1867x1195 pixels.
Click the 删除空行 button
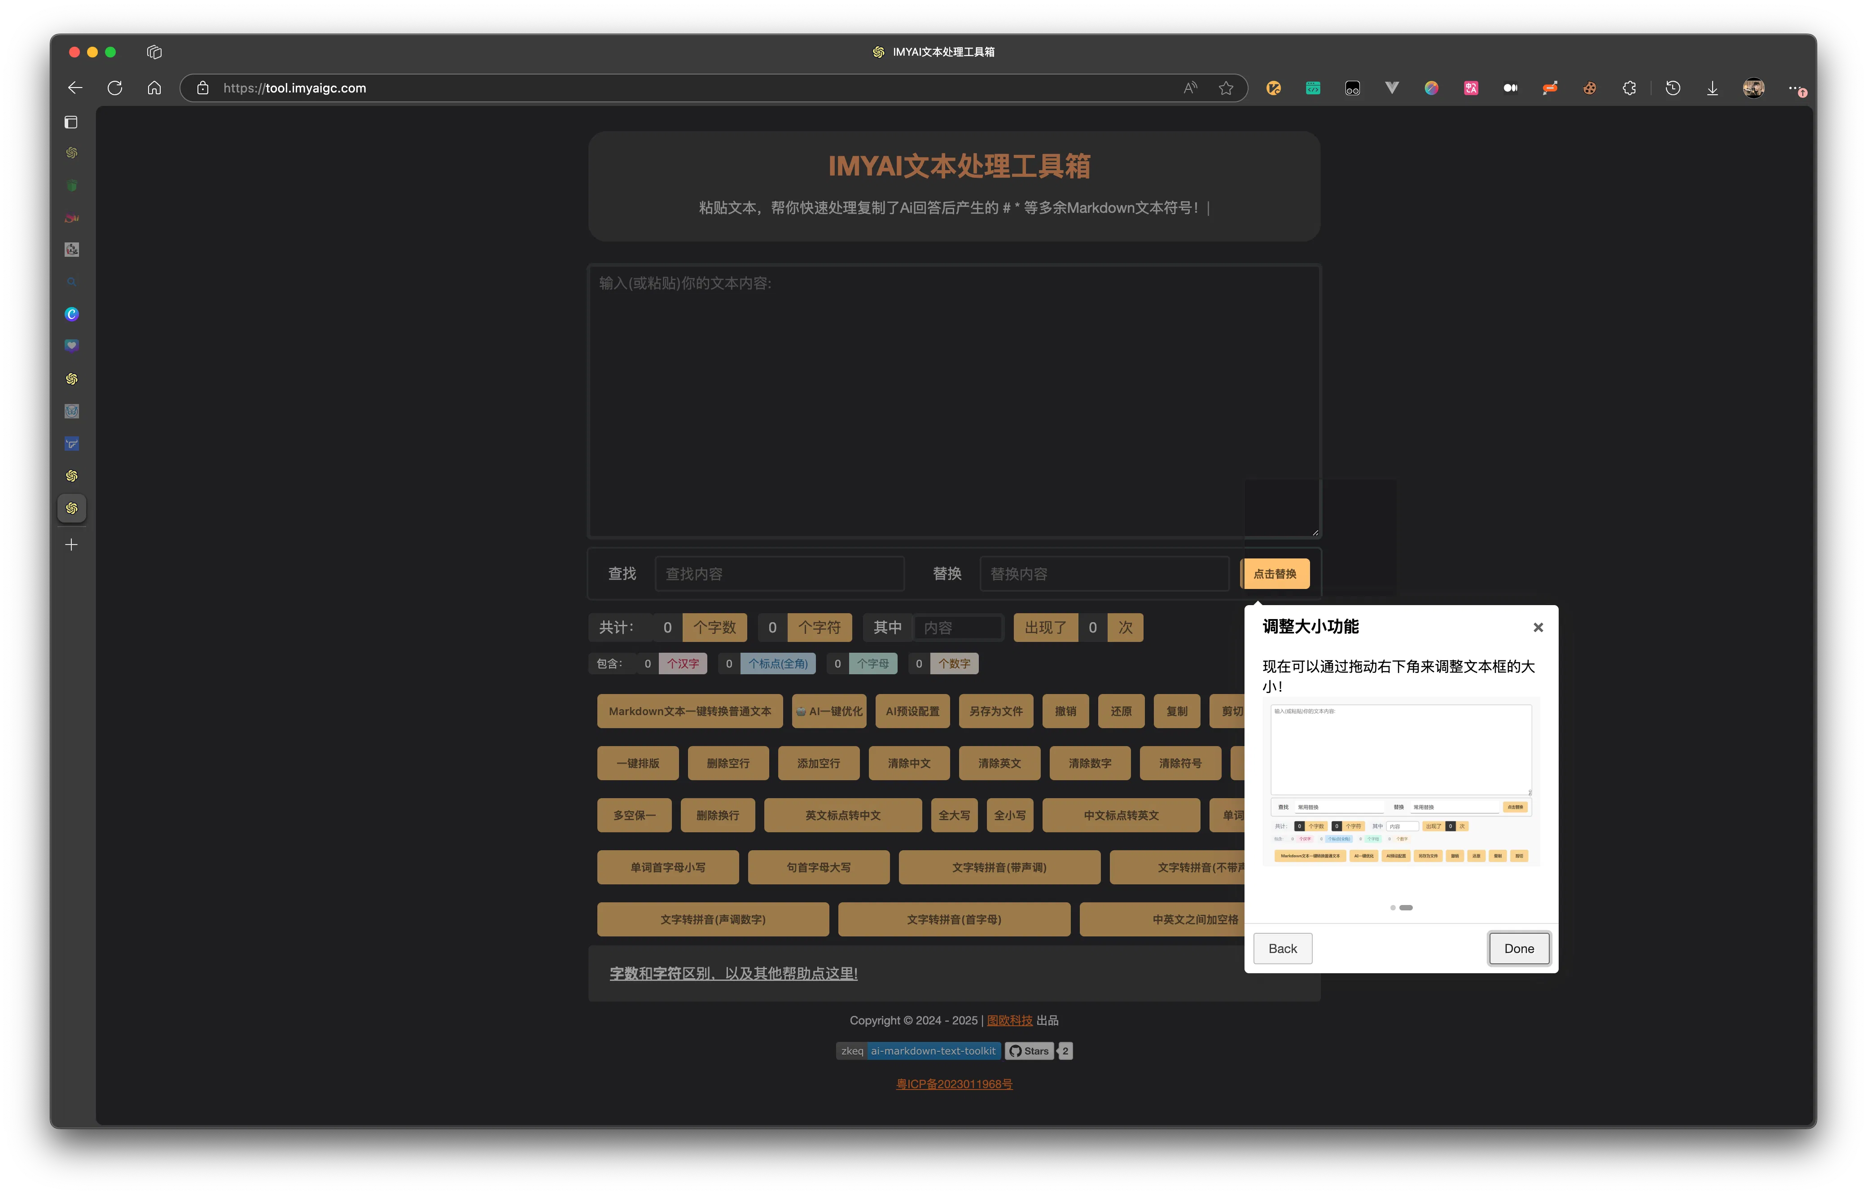click(x=728, y=763)
